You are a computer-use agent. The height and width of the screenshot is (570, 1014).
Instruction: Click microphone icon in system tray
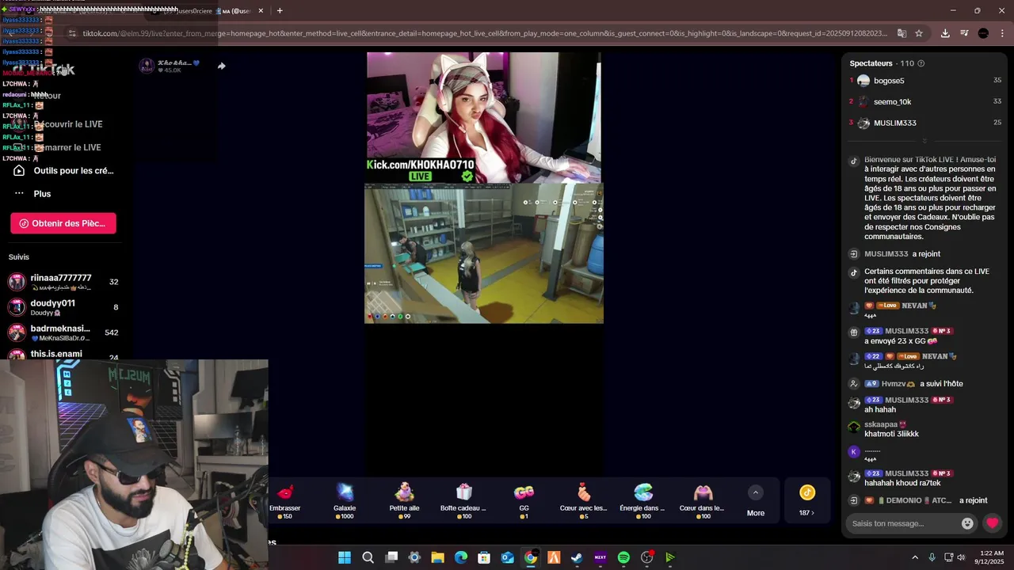[932, 557]
